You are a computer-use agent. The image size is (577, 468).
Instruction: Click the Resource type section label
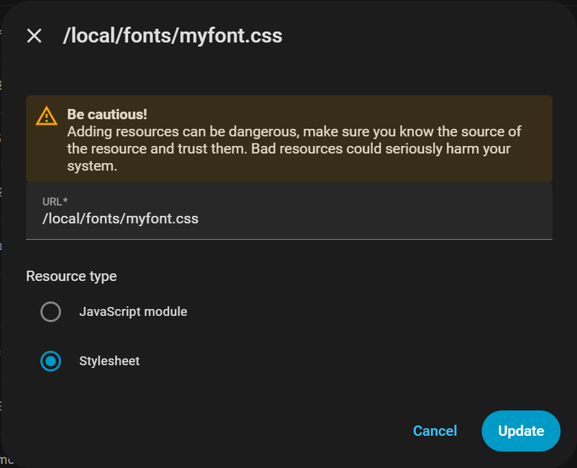(x=71, y=276)
